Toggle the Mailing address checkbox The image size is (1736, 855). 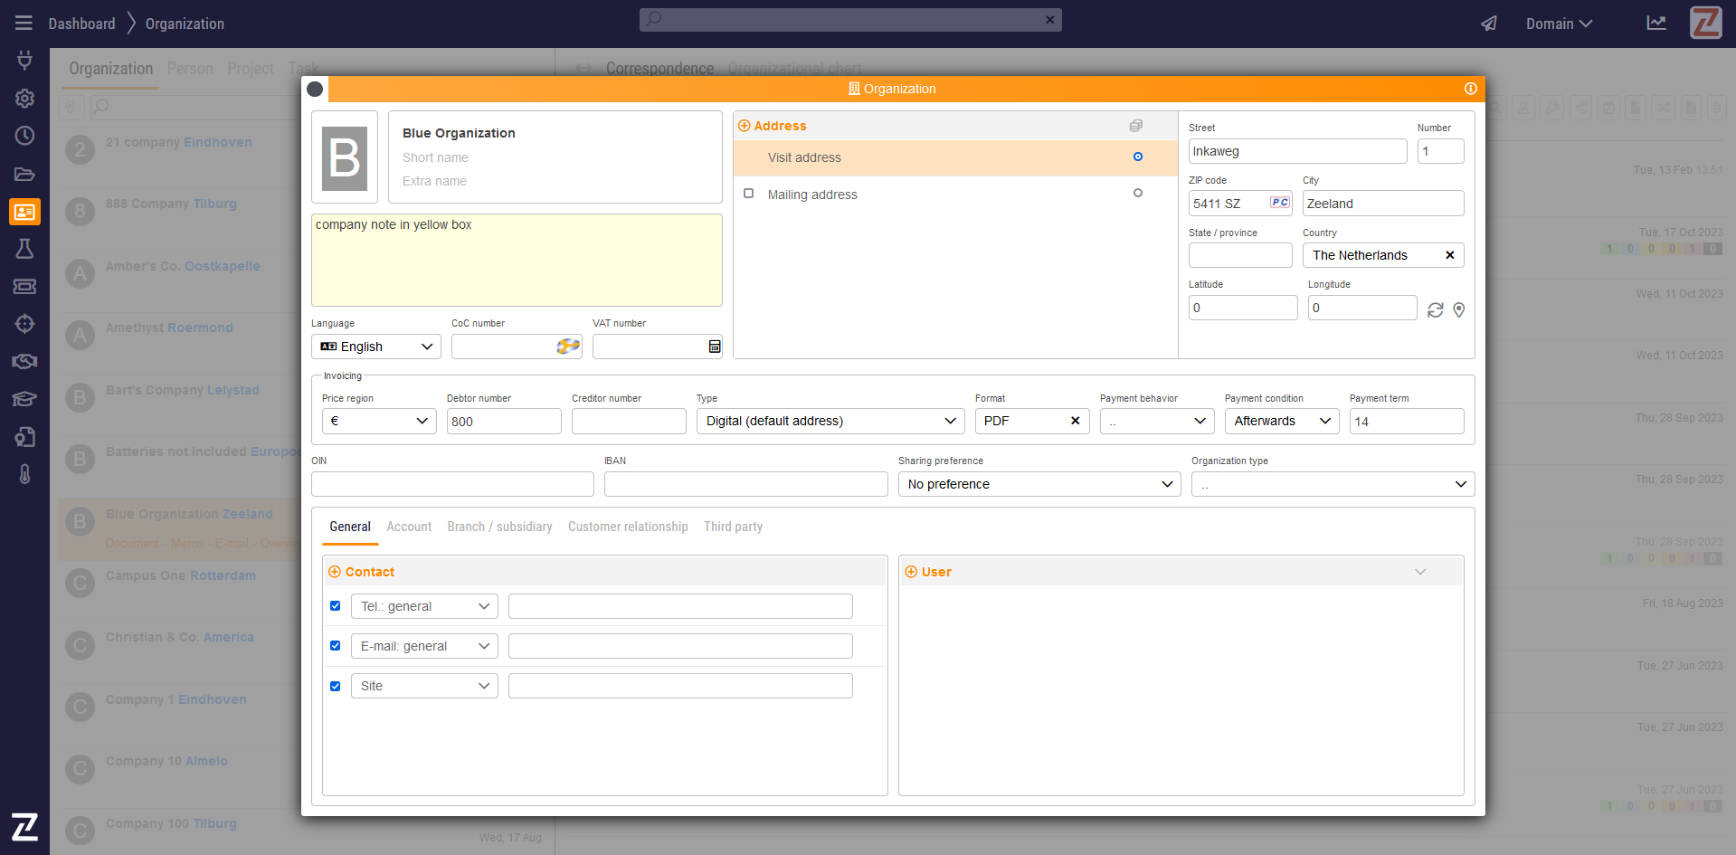(x=748, y=194)
